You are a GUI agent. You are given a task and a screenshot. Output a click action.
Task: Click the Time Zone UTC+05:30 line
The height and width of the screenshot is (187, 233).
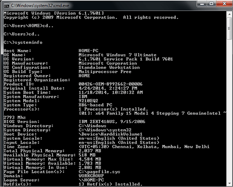click(x=144, y=146)
